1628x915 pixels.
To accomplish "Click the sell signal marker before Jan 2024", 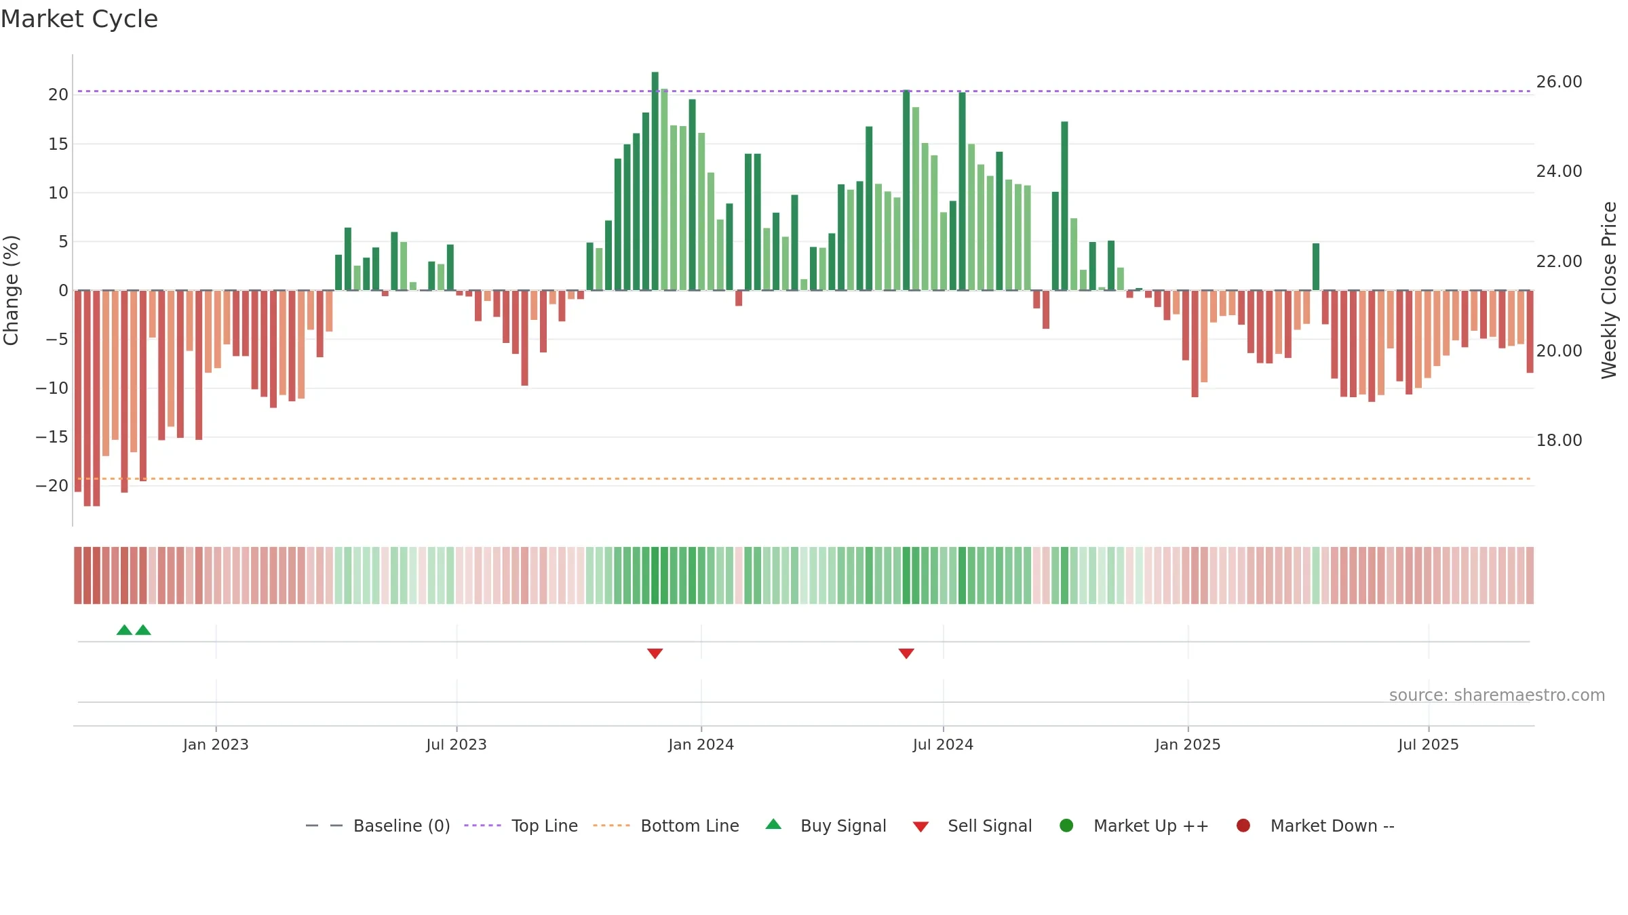I will 655,653.
